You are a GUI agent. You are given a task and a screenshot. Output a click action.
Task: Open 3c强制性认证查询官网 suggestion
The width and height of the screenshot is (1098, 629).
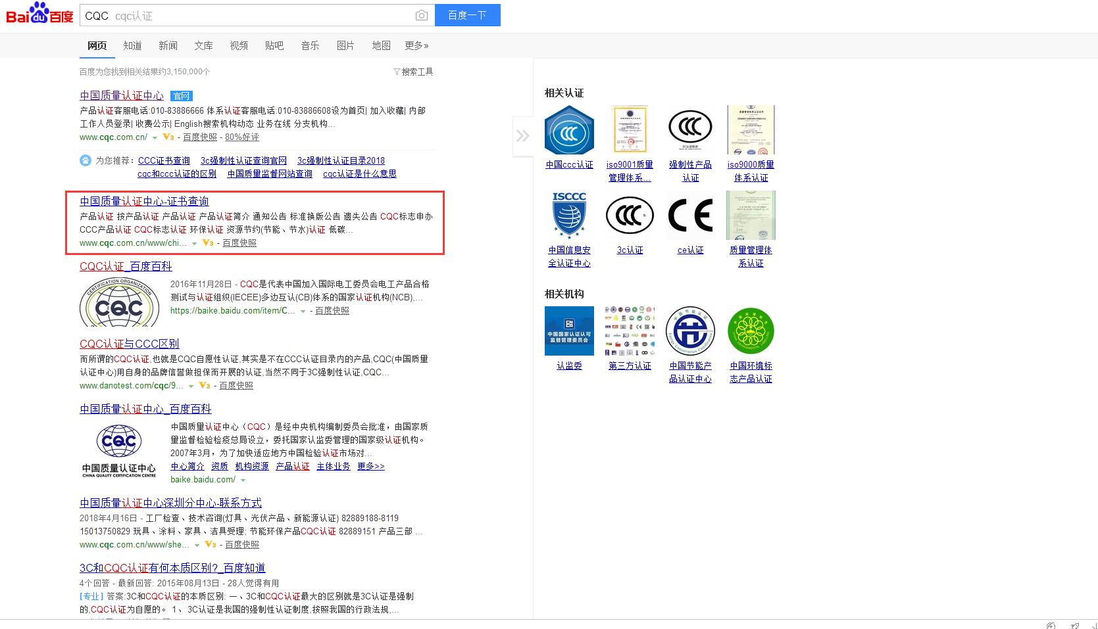pos(243,160)
